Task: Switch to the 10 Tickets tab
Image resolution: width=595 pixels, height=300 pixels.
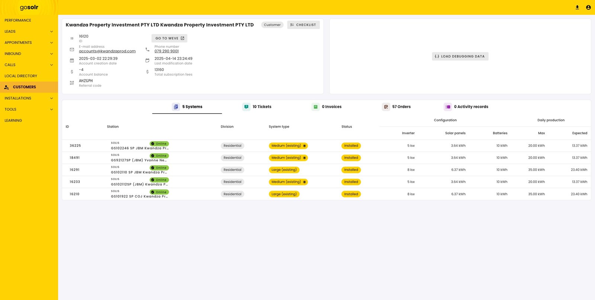Action: [257, 107]
